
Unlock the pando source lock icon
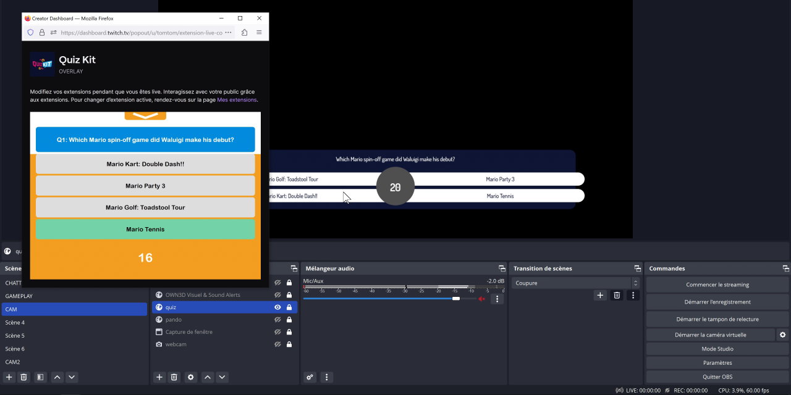(x=289, y=320)
